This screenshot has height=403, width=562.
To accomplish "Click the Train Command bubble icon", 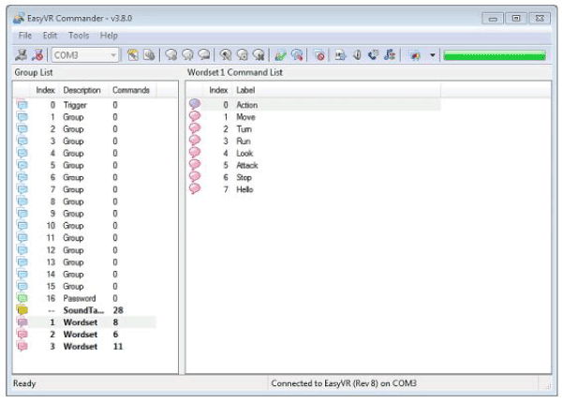I will [226, 55].
